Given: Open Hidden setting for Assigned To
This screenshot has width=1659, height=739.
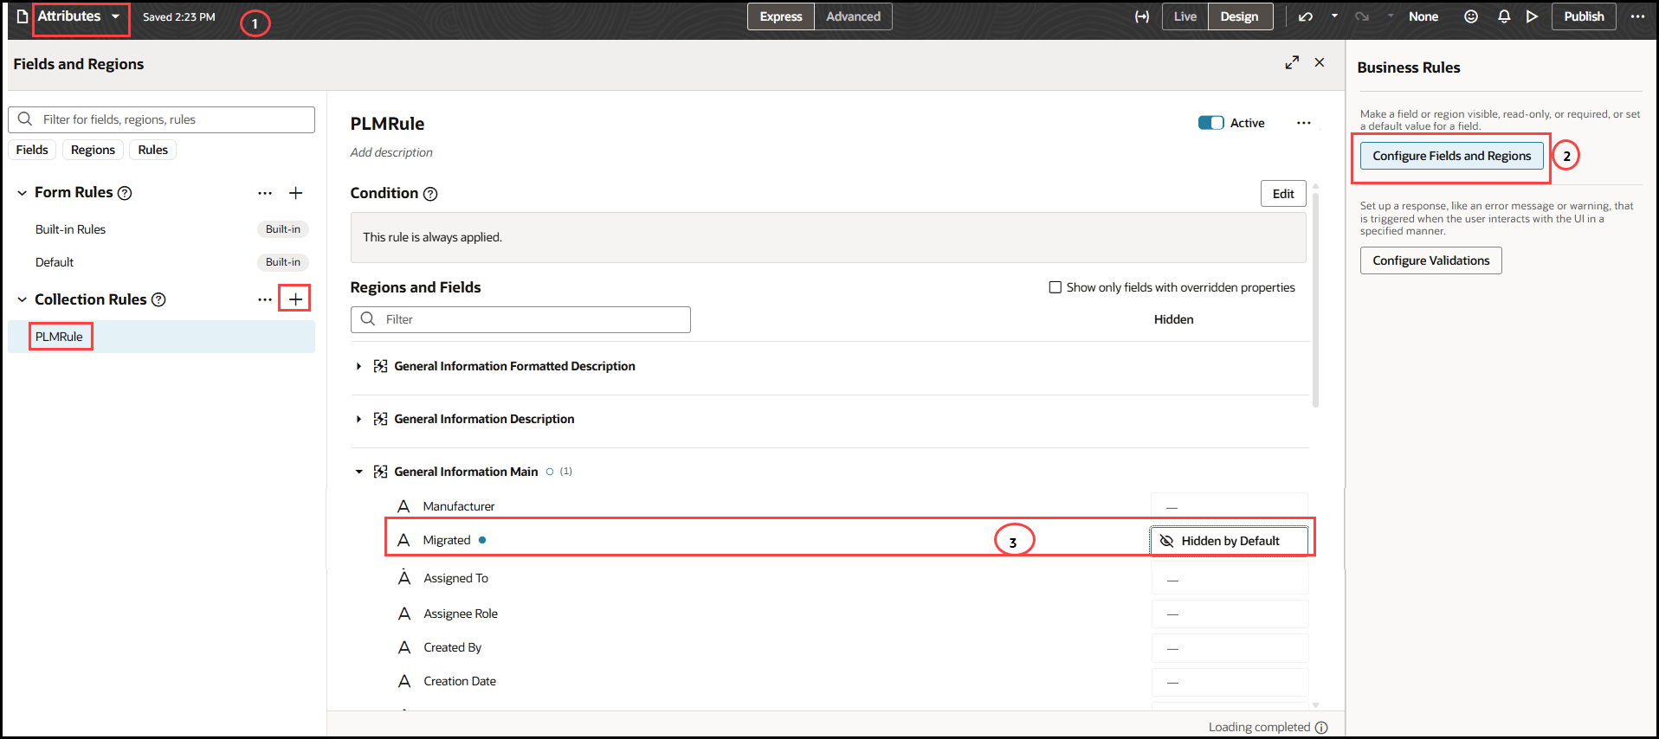Looking at the screenshot, I should (x=1229, y=580).
